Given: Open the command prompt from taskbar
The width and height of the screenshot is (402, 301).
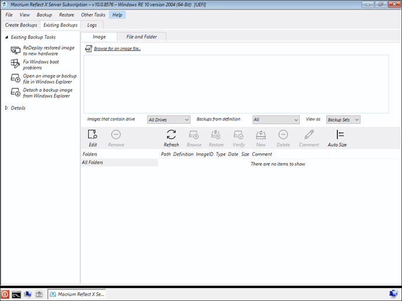Looking at the screenshot, I should (x=16, y=295).
